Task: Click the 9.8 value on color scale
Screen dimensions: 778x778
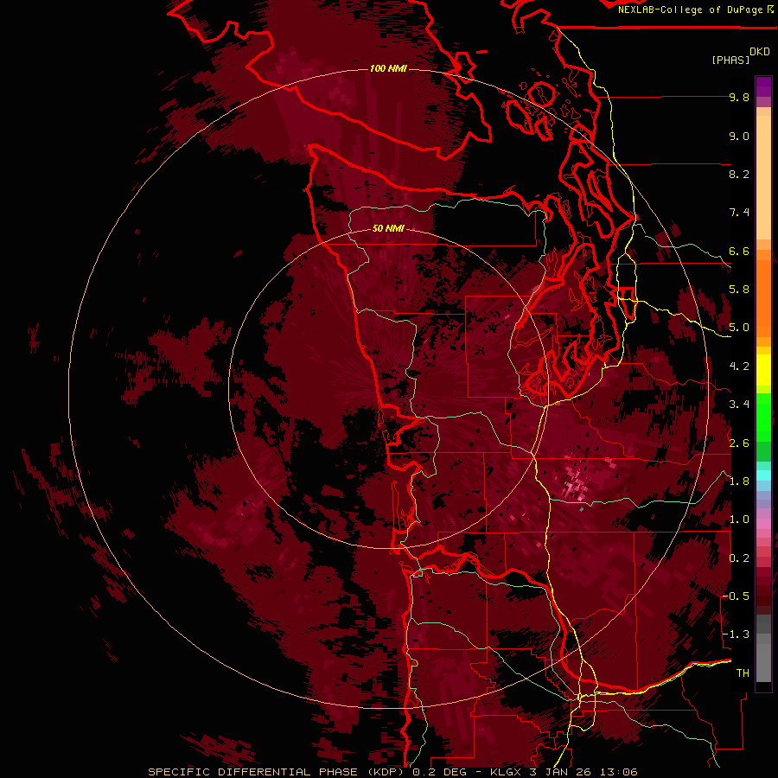Action: tap(739, 98)
